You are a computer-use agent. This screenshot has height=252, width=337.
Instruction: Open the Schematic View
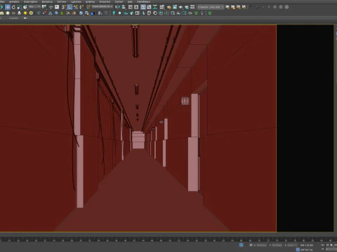pos(155,7)
